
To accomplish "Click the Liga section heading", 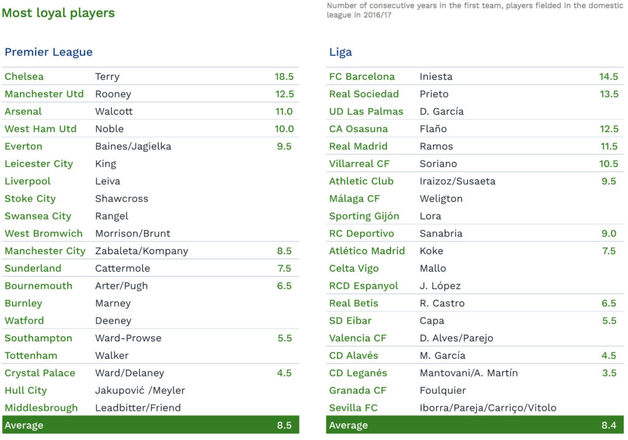I will pos(340,52).
